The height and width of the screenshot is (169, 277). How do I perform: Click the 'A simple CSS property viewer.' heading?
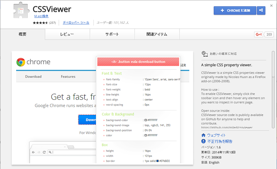coord(227,65)
